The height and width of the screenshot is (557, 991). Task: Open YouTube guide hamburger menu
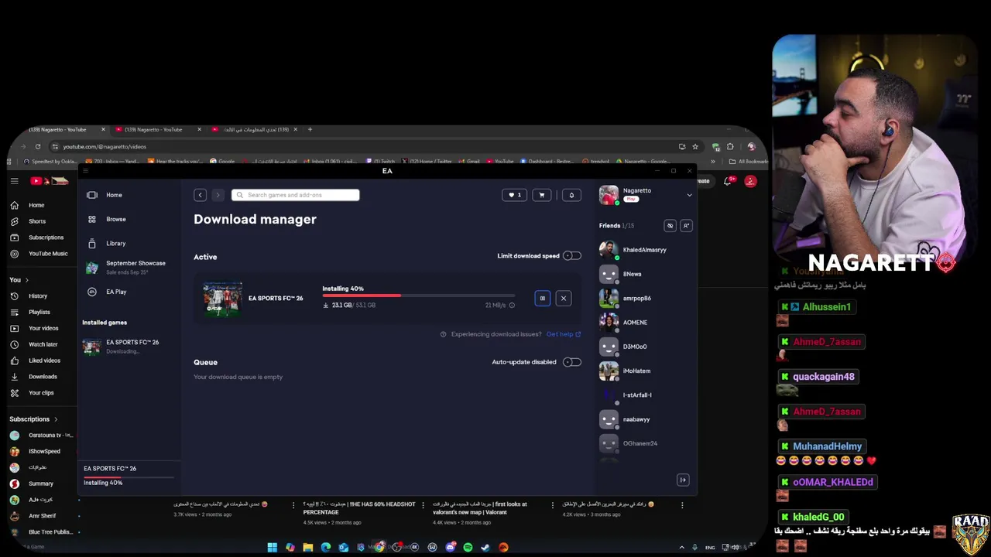[14, 181]
